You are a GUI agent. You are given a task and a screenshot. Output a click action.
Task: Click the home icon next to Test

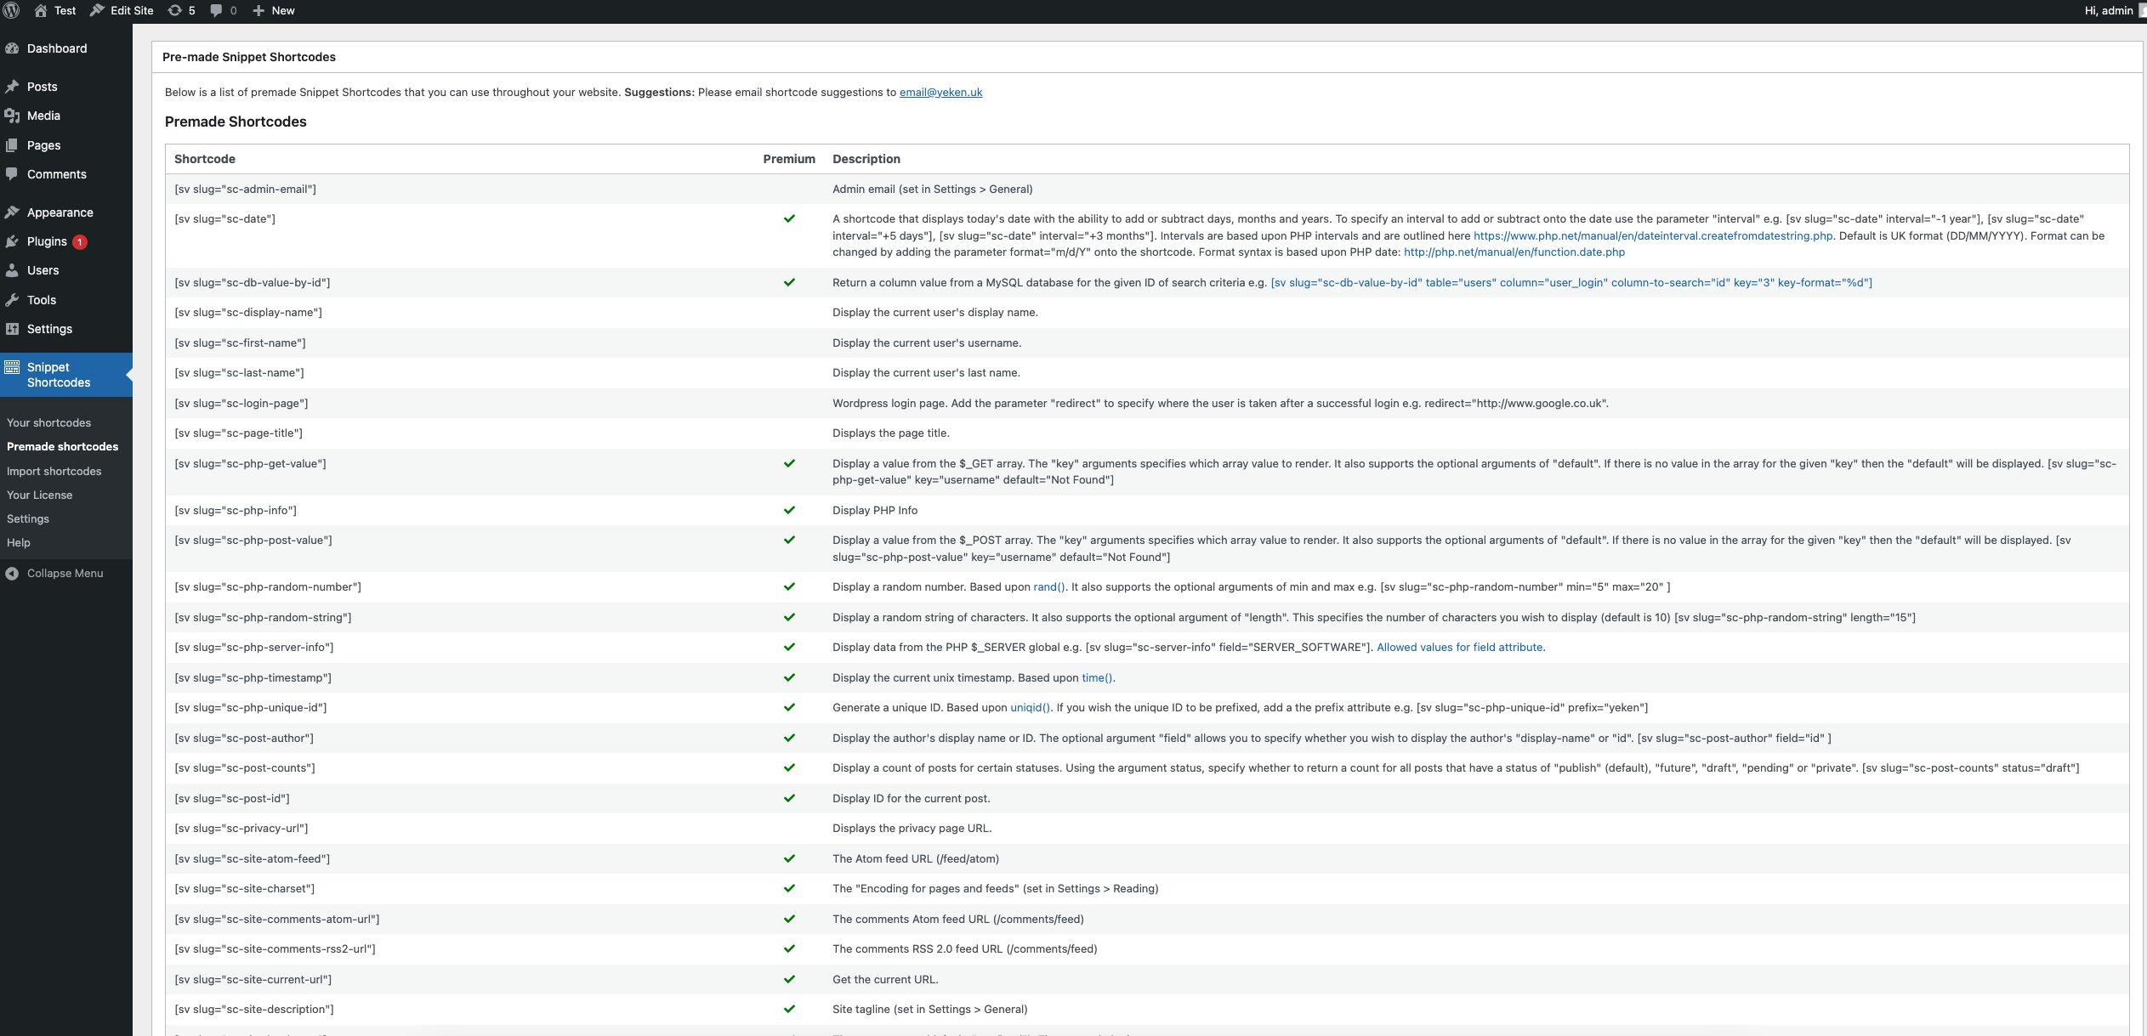click(x=40, y=10)
